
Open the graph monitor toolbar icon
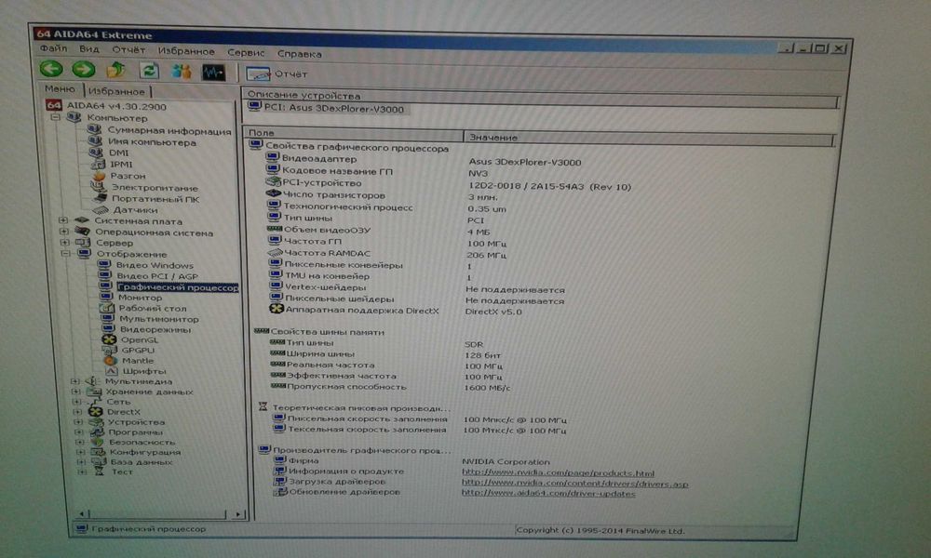pos(214,72)
